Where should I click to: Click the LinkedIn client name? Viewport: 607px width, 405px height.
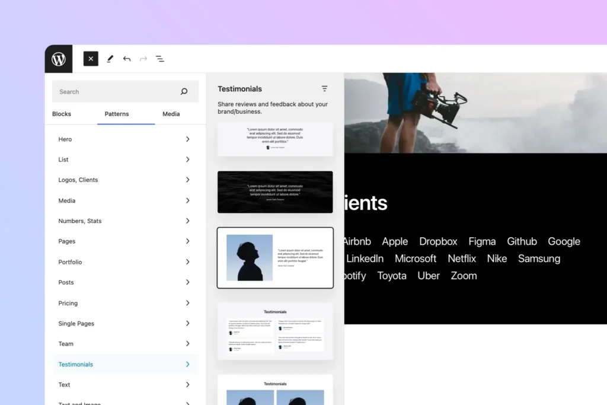click(365, 259)
